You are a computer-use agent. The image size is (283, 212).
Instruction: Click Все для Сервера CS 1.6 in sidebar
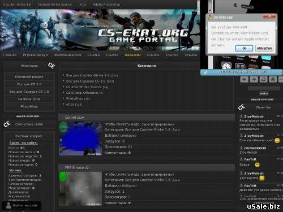click(x=29, y=92)
